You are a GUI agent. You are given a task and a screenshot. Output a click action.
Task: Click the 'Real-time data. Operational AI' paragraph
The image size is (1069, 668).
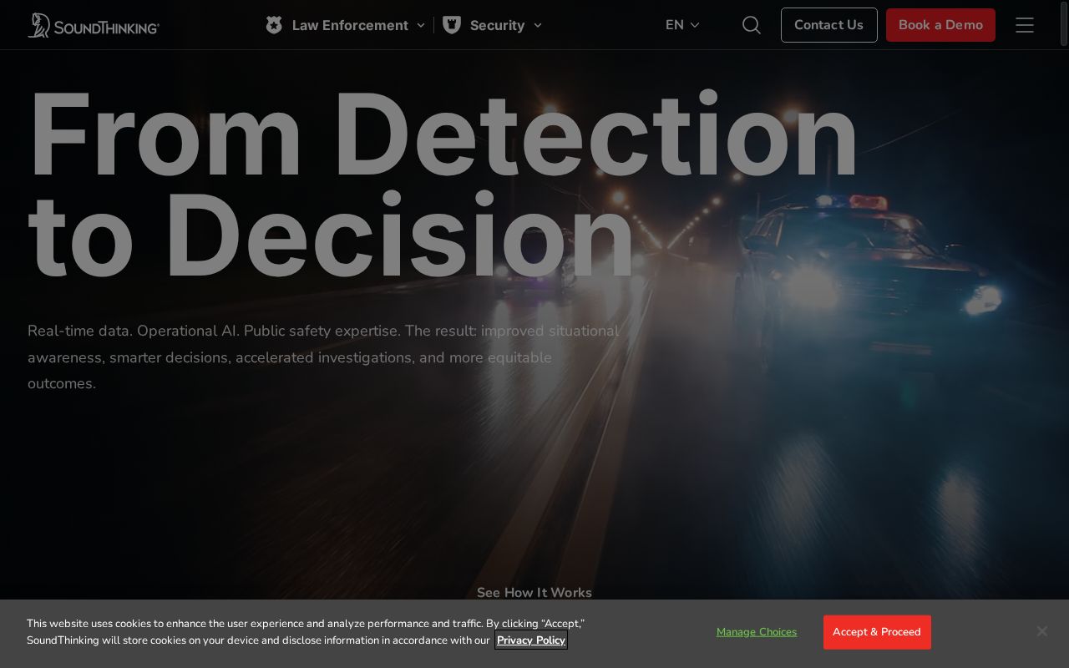pyautogui.click(x=323, y=357)
